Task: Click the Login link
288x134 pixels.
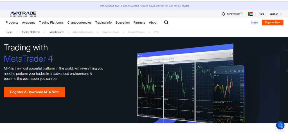Action: click(x=254, y=23)
